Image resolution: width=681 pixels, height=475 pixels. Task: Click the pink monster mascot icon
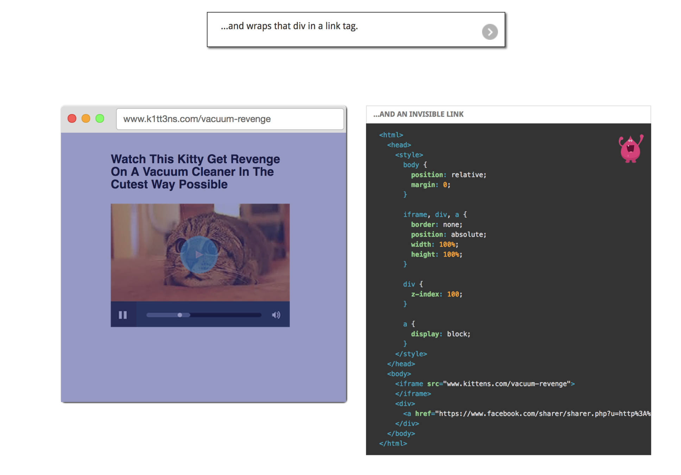(630, 148)
